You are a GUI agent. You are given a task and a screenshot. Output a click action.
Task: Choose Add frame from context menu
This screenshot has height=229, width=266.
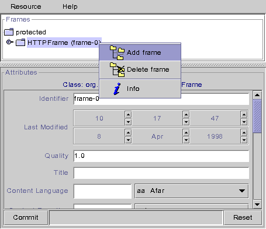140,52
